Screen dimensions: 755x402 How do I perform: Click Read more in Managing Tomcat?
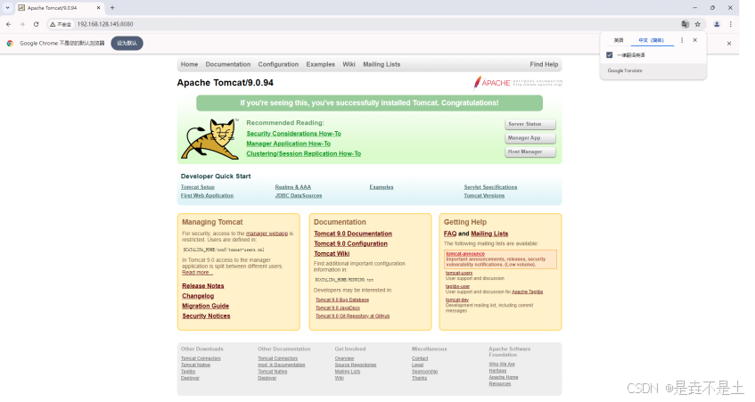(x=197, y=273)
